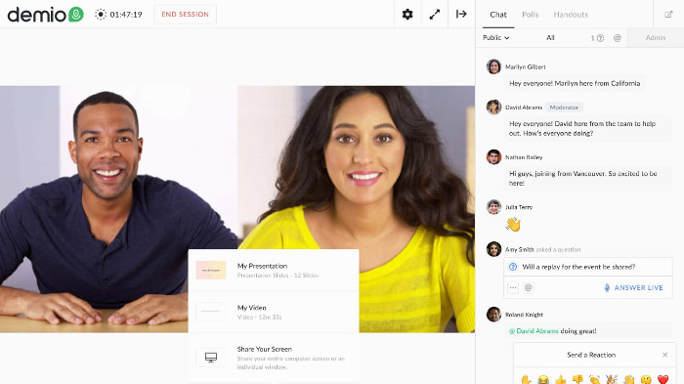Open the more options menu on Amy Smith's question
Image resolution: width=684 pixels, height=384 pixels.
coord(513,287)
